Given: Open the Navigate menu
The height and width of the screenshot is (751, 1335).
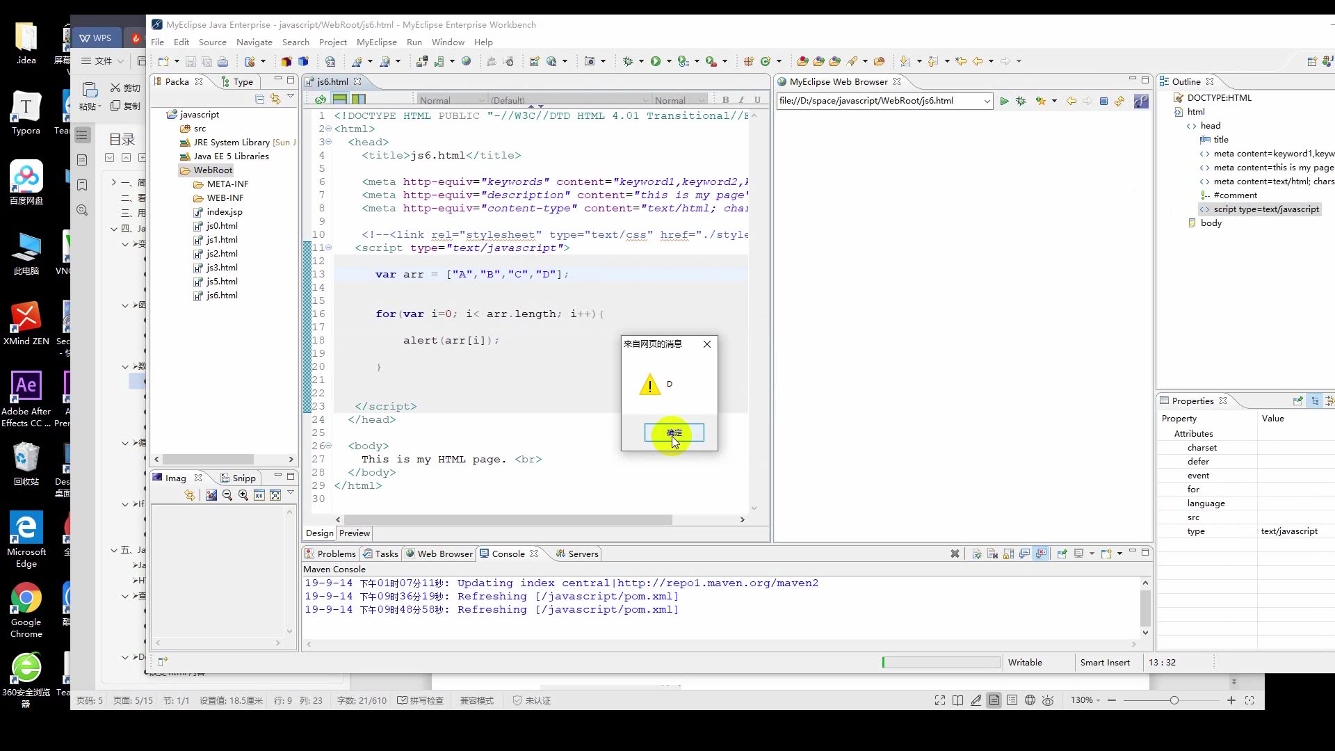Looking at the screenshot, I should click(x=254, y=42).
